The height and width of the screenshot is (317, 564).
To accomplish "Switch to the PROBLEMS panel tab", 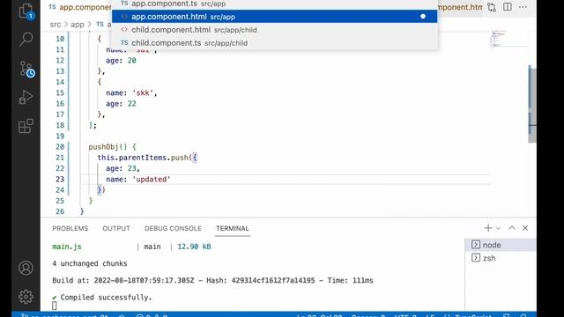I will pyautogui.click(x=70, y=229).
